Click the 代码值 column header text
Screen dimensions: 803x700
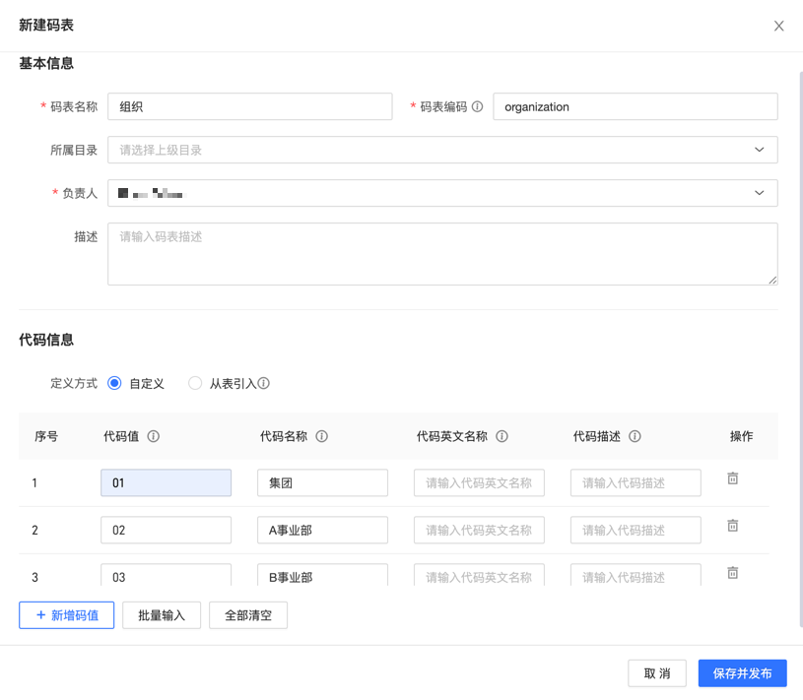pyautogui.click(x=121, y=436)
